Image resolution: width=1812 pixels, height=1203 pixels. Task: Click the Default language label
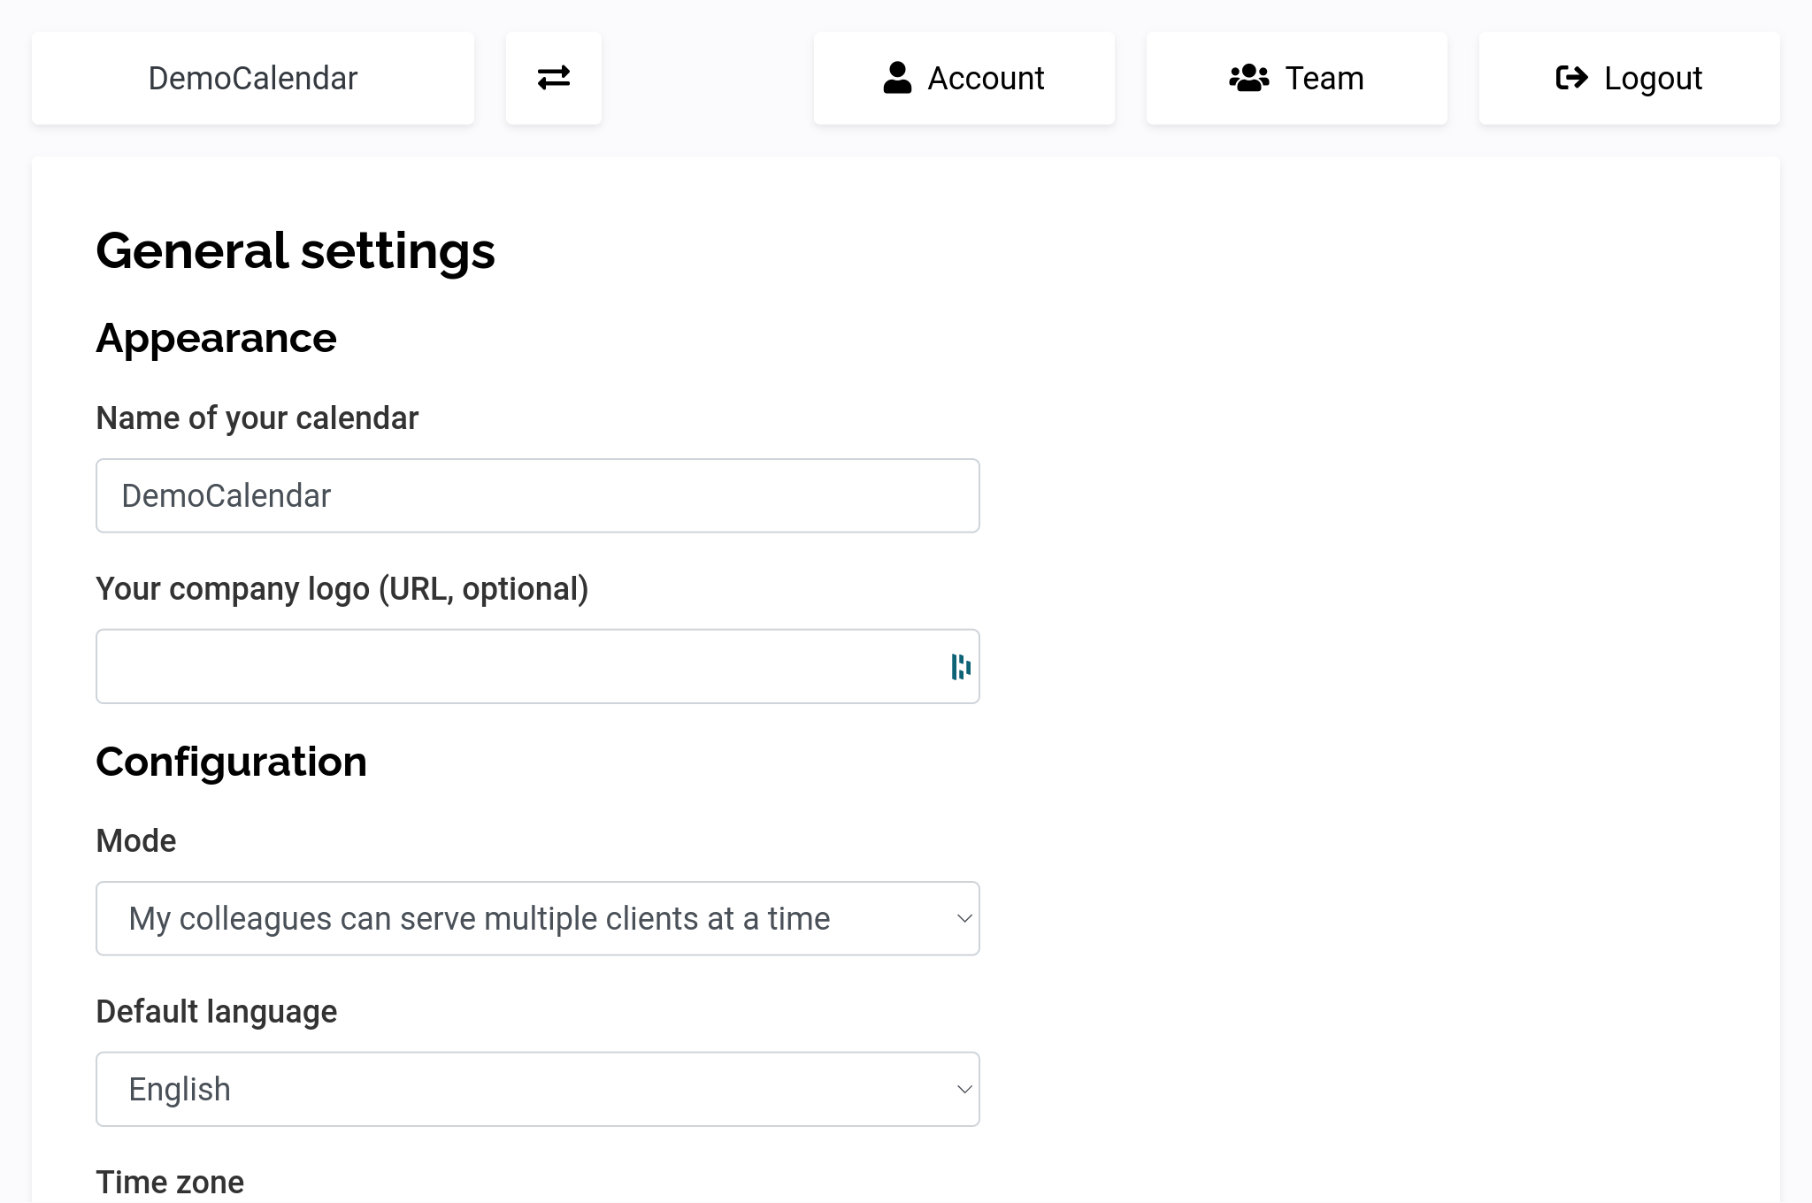217,1012
